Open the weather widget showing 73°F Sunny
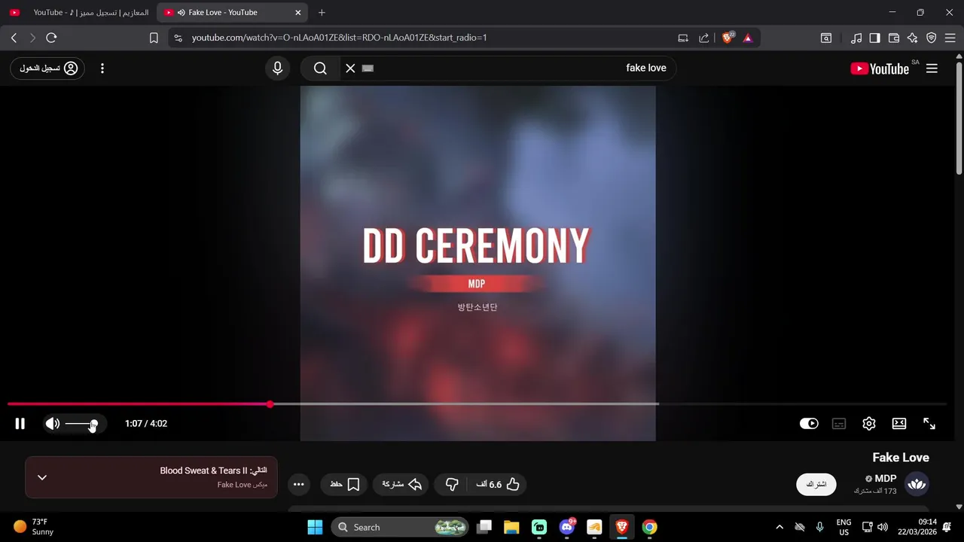 [35, 527]
